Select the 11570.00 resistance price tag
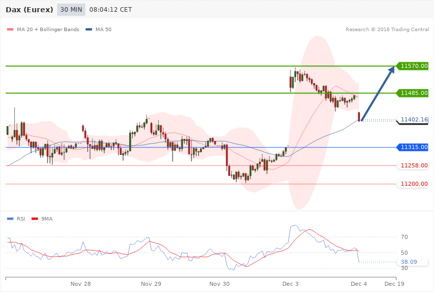Screen dimensions: 434x294 click(x=412, y=66)
